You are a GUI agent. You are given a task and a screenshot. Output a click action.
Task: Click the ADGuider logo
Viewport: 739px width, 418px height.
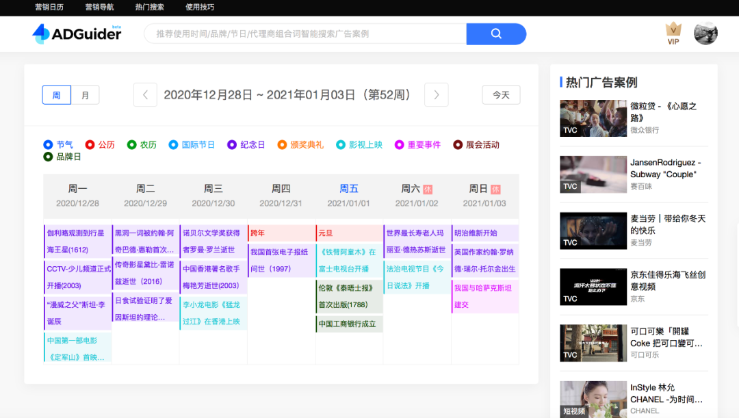pyautogui.click(x=77, y=34)
